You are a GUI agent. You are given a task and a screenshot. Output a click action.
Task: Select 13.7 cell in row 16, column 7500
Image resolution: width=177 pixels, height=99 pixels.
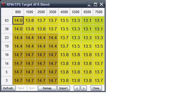(x=99, y=55)
